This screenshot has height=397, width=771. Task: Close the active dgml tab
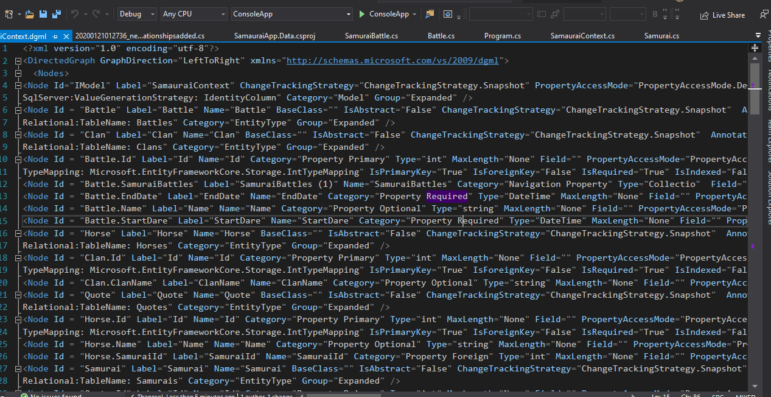point(65,37)
